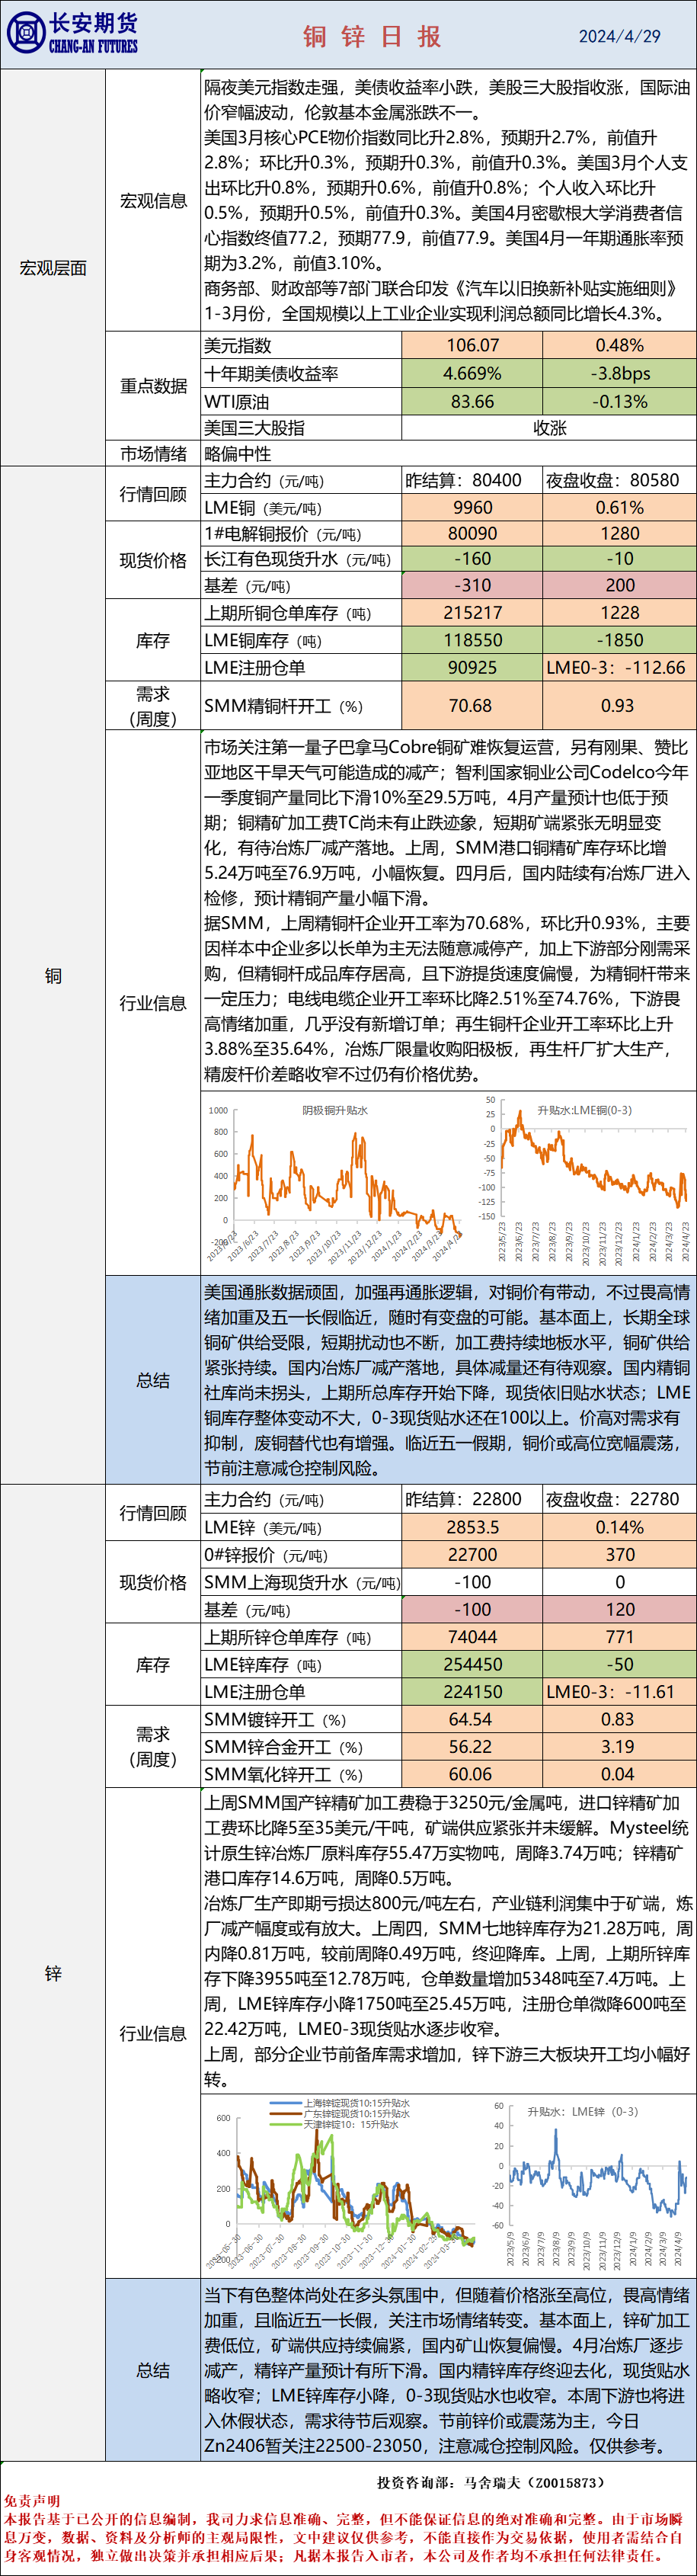This screenshot has width=697, height=2576.
Task: Click the LME铜库存 value 118550
Action: point(472,640)
